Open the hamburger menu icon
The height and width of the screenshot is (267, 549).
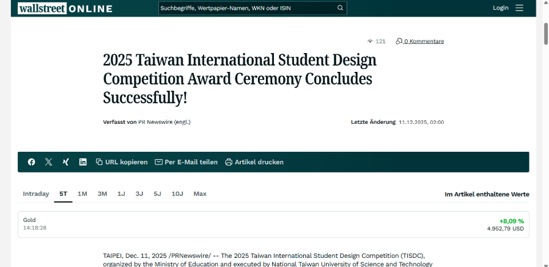click(x=519, y=8)
